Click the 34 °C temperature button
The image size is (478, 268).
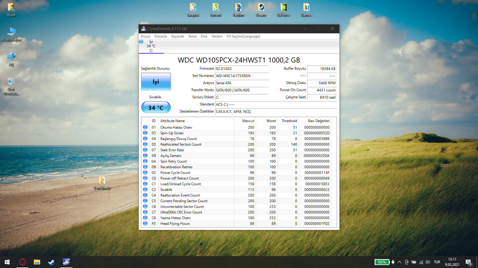pyautogui.click(x=156, y=107)
